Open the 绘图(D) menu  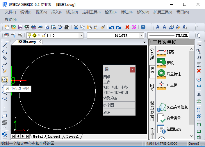pyautogui.click(x=110, y=12)
